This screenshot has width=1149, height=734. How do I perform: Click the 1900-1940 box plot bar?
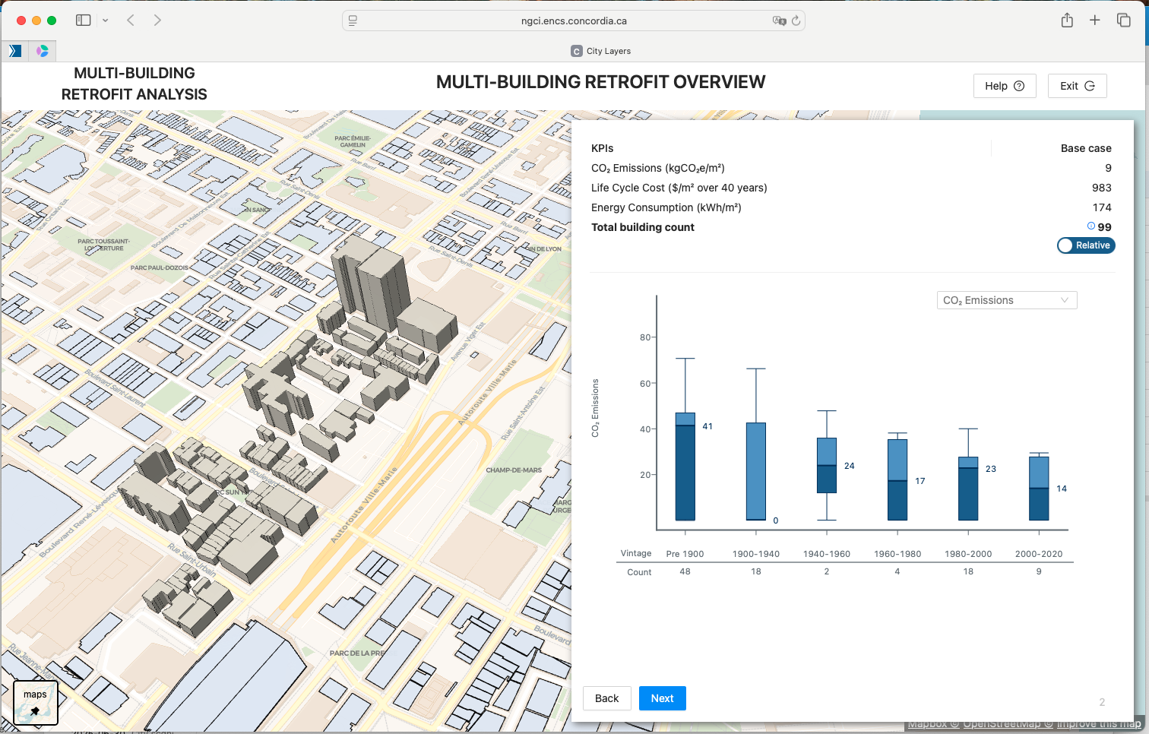point(756,471)
